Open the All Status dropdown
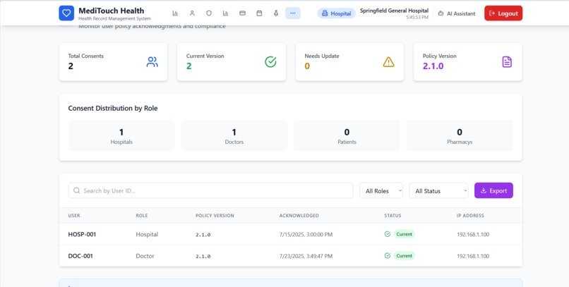 pos(438,190)
